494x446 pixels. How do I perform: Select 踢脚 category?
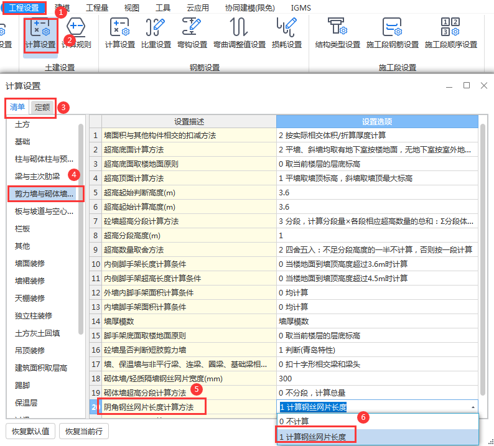pos(22,385)
